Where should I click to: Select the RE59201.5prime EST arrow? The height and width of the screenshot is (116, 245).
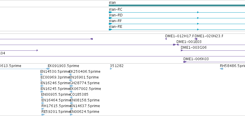(43, 115)
